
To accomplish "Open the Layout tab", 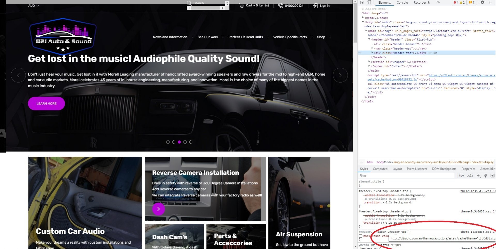I will [397, 169].
